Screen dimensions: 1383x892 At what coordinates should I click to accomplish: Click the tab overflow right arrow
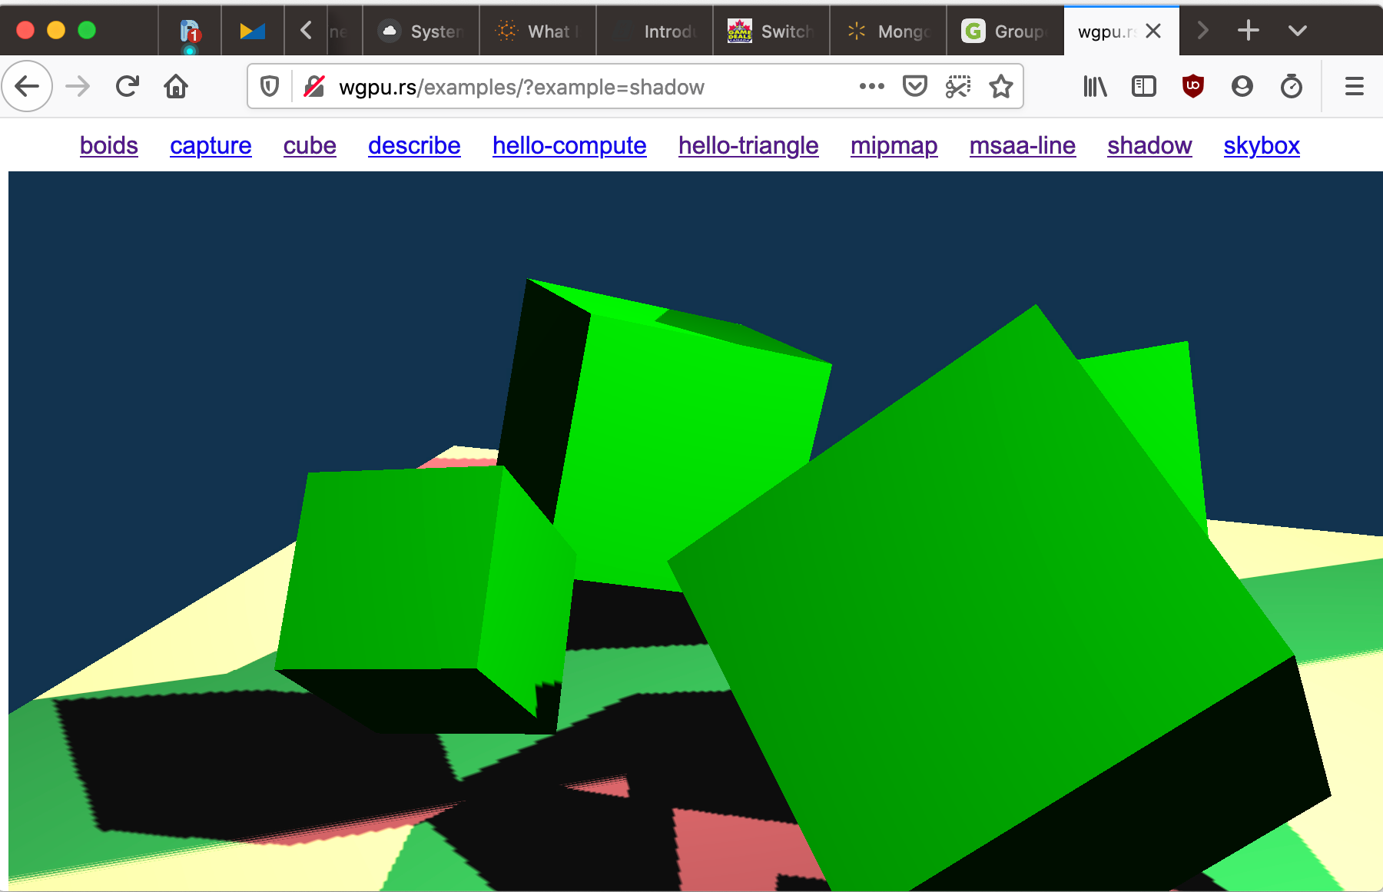tap(1202, 31)
